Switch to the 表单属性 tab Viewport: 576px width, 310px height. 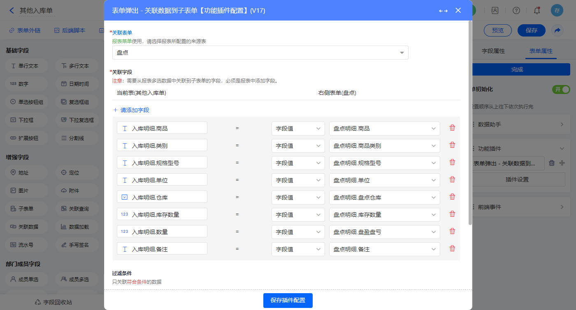[541, 51]
